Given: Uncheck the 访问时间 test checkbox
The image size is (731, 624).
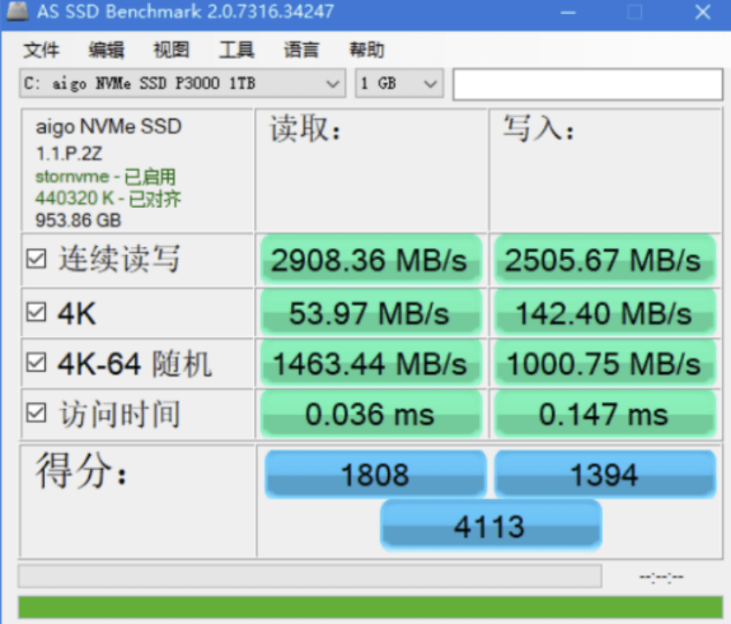Looking at the screenshot, I should [x=36, y=414].
